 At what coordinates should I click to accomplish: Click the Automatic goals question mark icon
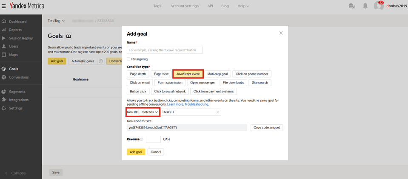(101, 61)
